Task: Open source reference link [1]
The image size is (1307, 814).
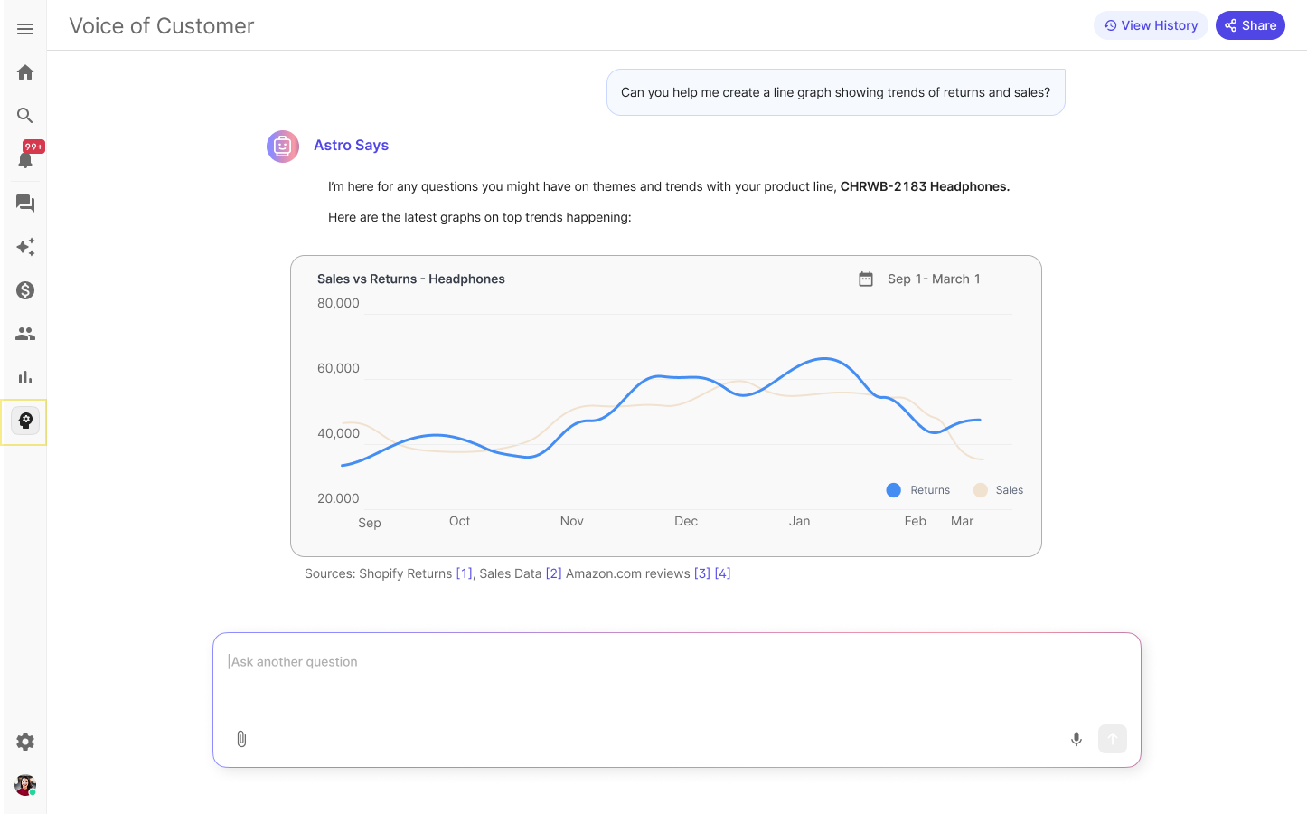Action: coord(464,573)
